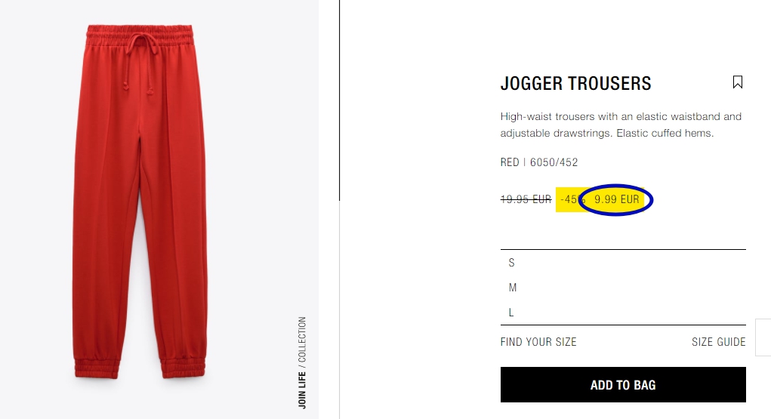Choose size M
The image size is (771, 419).
click(x=623, y=288)
